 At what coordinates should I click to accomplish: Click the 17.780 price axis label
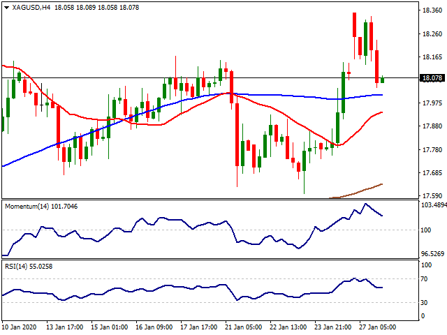coord(432,149)
